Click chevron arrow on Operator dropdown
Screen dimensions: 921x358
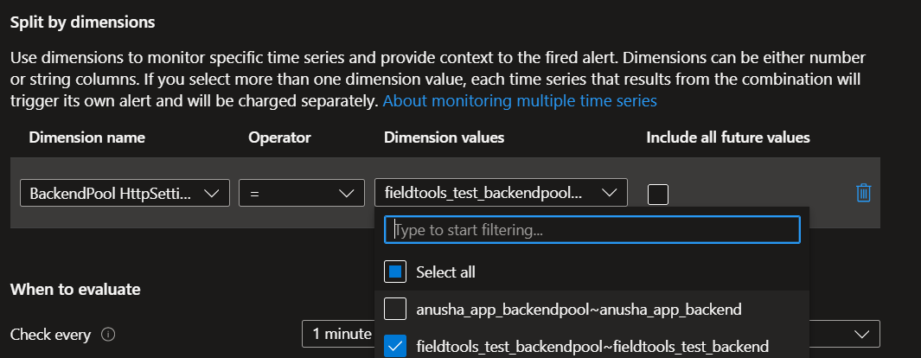pyautogui.click(x=347, y=193)
